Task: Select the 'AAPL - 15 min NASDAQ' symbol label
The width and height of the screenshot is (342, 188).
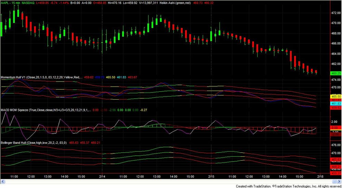Action: click(x=17, y=2)
